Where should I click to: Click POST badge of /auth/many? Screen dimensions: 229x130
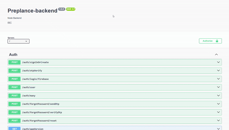[15, 96]
